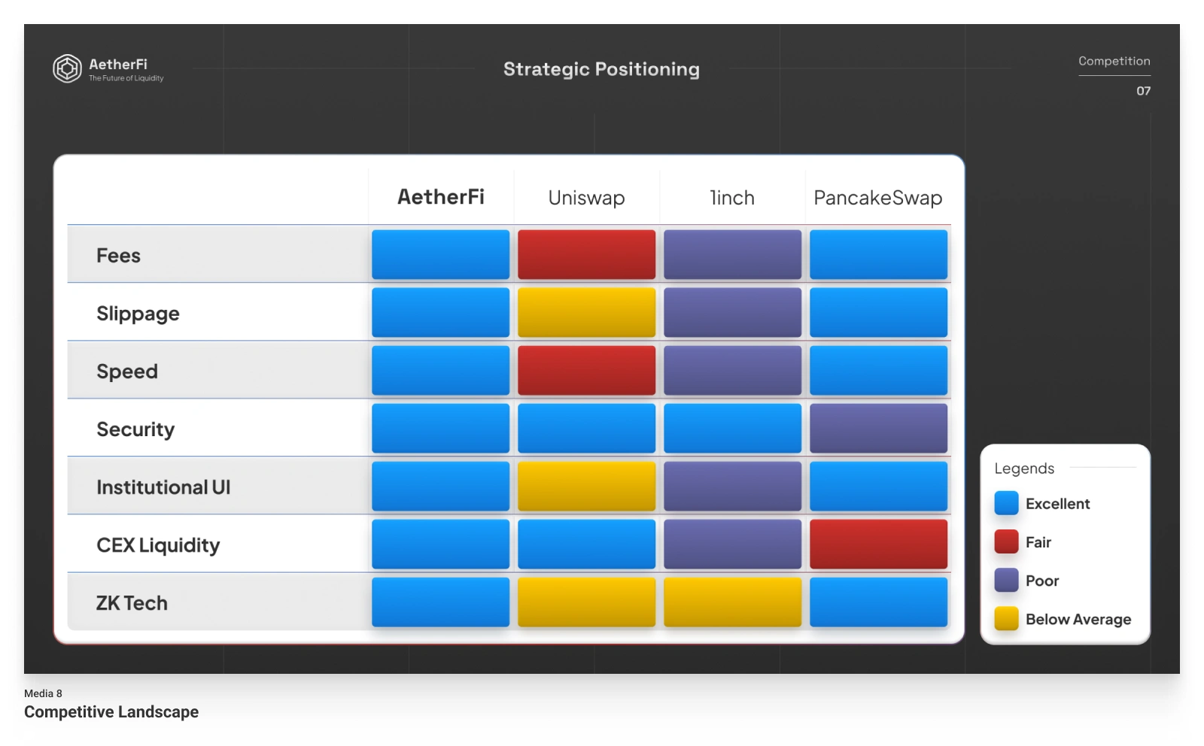Click the Competition section label

point(1114,61)
